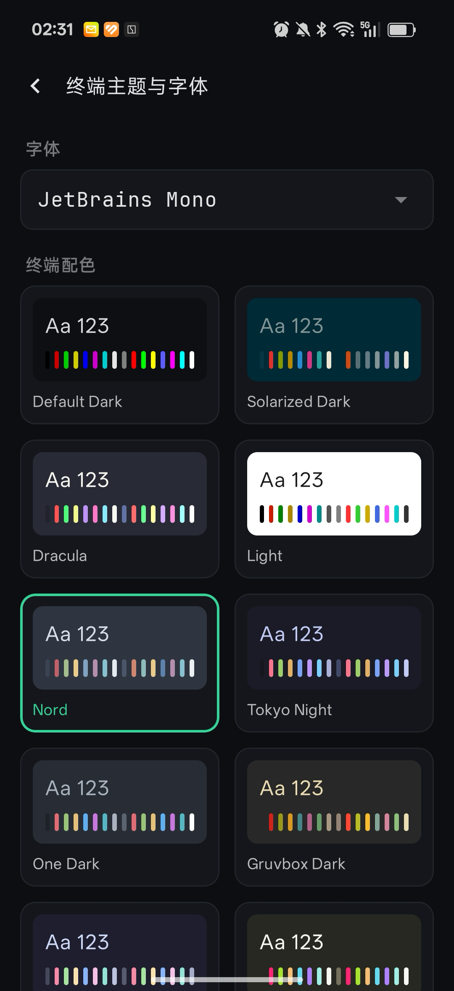Select the Gruvbox Dark theme card
This screenshot has height=991, width=454.
point(334,817)
